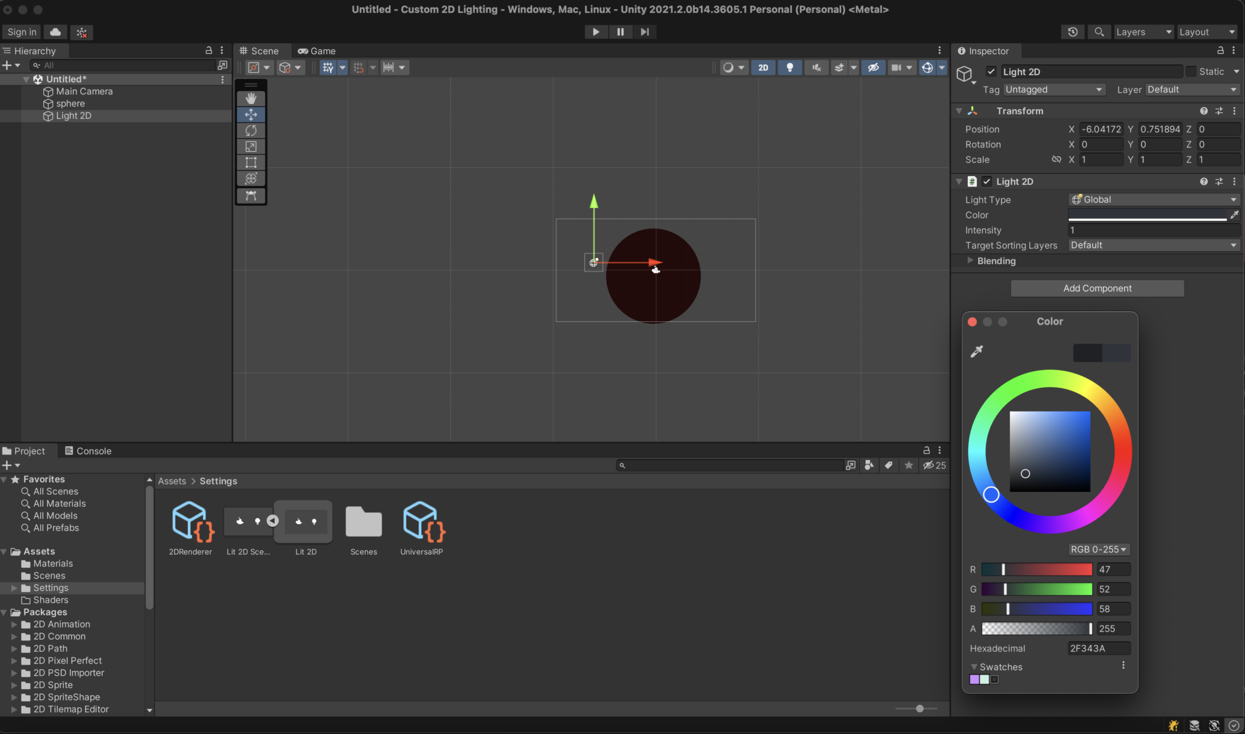Collapse the Packages folder in the Project panel
The height and width of the screenshot is (734, 1245).
(x=5, y=612)
